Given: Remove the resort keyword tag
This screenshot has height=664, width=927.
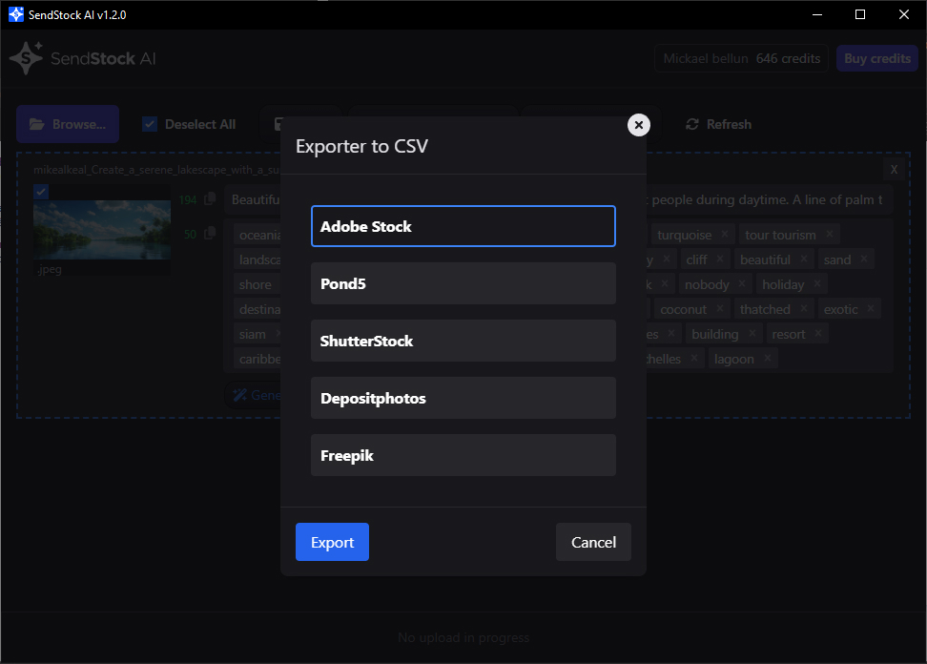Looking at the screenshot, I should (x=818, y=334).
